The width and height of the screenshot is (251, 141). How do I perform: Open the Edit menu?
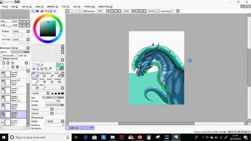pos(15,7)
